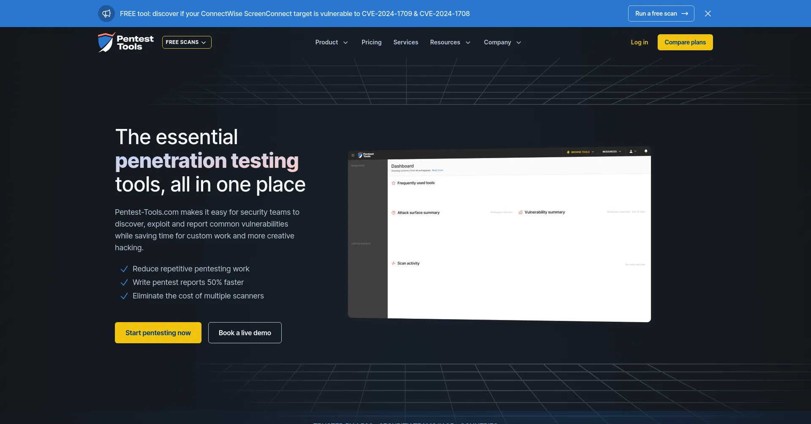Image resolution: width=811 pixels, height=424 pixels.
Task: Click Start pentesting now button
Action: tap(158, 333)
